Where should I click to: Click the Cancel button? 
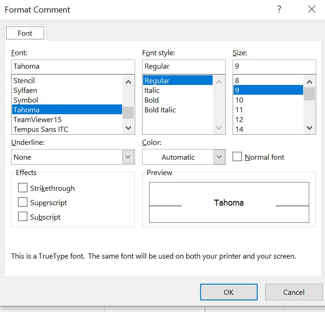pyautogui.click(x=293, y=292)
